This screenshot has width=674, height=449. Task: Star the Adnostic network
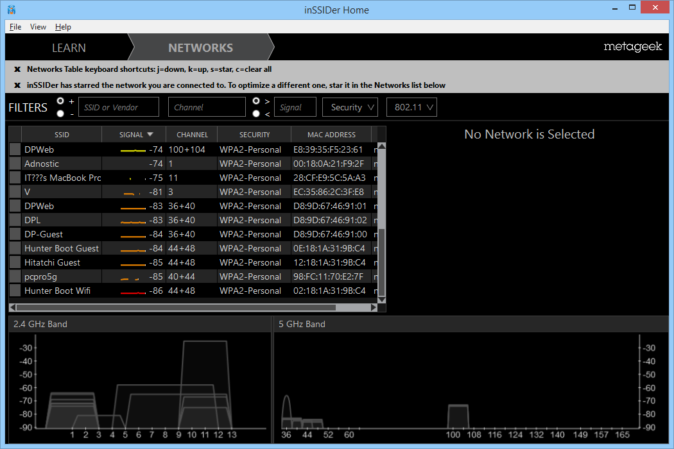(x=15, y=164)
